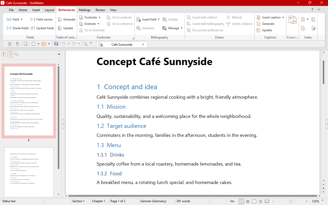Image resolution: width=328 pixels, height=205 pixels.
Task: Toggle Shade fields option
Action: coord(18,28)
